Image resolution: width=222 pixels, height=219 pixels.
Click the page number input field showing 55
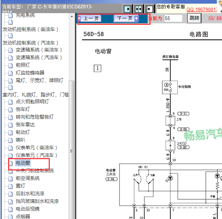click(x=173, y=18)
